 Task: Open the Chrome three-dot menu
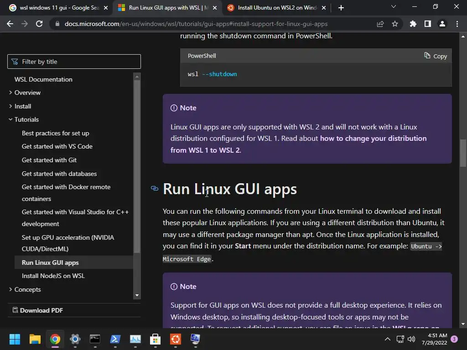[x=457, y=24]
